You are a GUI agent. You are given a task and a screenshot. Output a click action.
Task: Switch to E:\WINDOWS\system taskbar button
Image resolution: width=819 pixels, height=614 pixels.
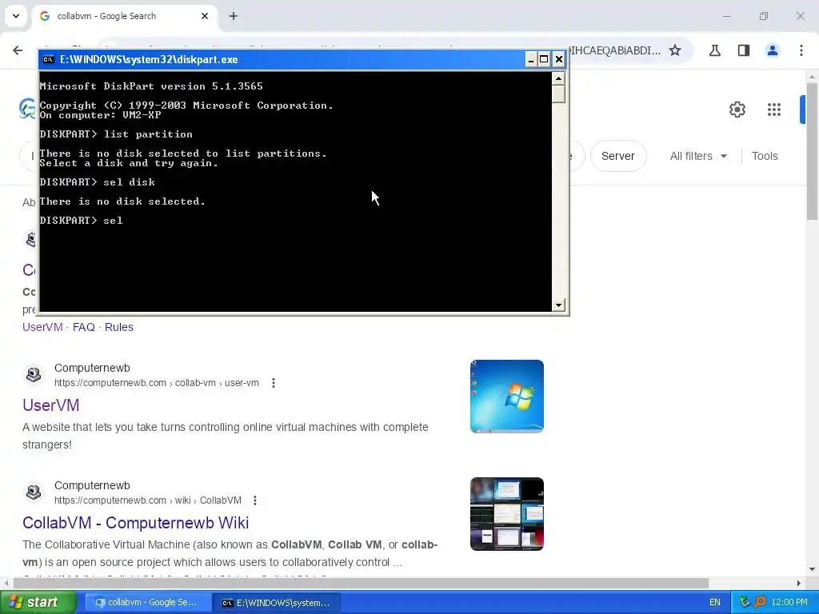[x=278, y=603]
